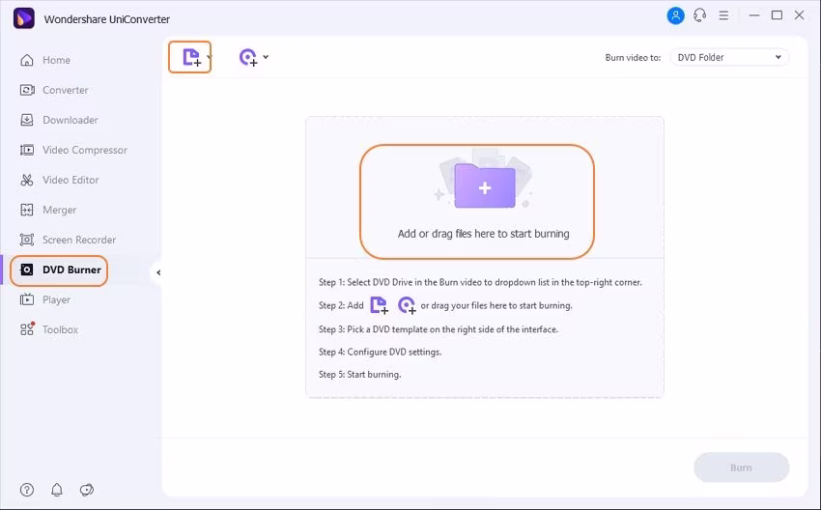821x510 pixels.
Task: Click 'Step 3: Pick a DVD template' text
Action: (x=439, y=329)
